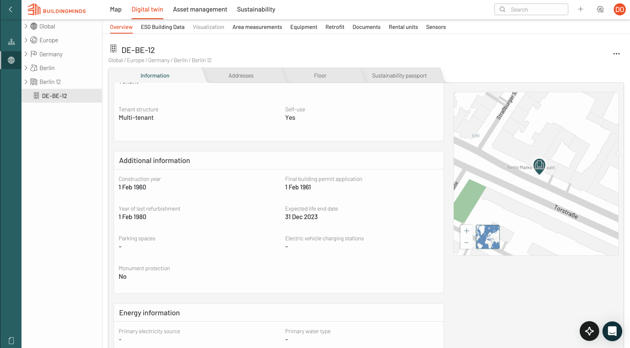The image size is (630, 348).
Task: Click the Germany flag icon in tree
Action: point(34,54)
